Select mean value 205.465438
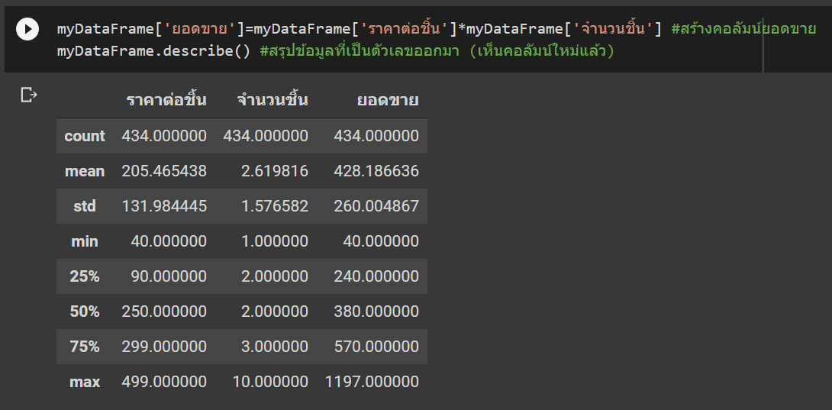Image resolution: width=832 pixels, height=410 pixels. [x=164, y=171]
